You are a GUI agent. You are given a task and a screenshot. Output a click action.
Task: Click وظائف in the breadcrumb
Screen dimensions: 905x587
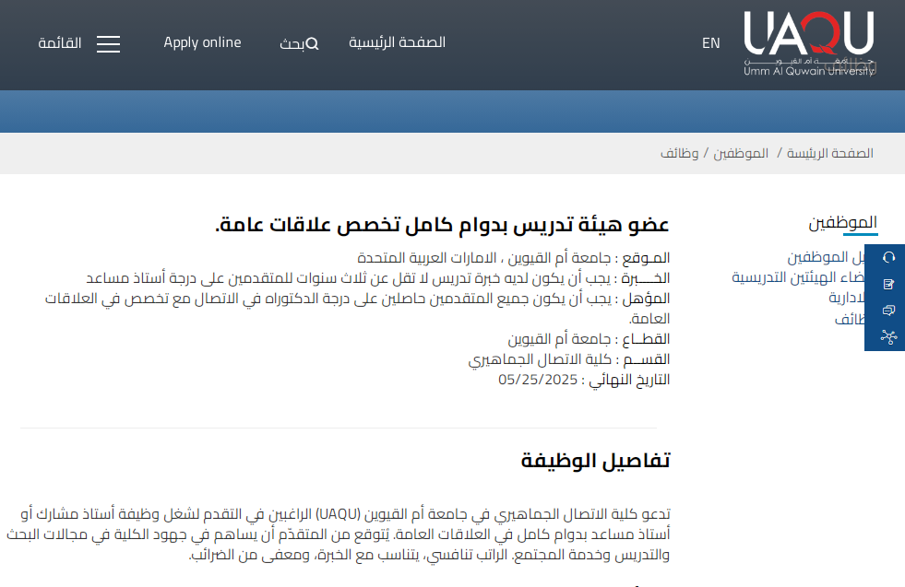[679, 153]
